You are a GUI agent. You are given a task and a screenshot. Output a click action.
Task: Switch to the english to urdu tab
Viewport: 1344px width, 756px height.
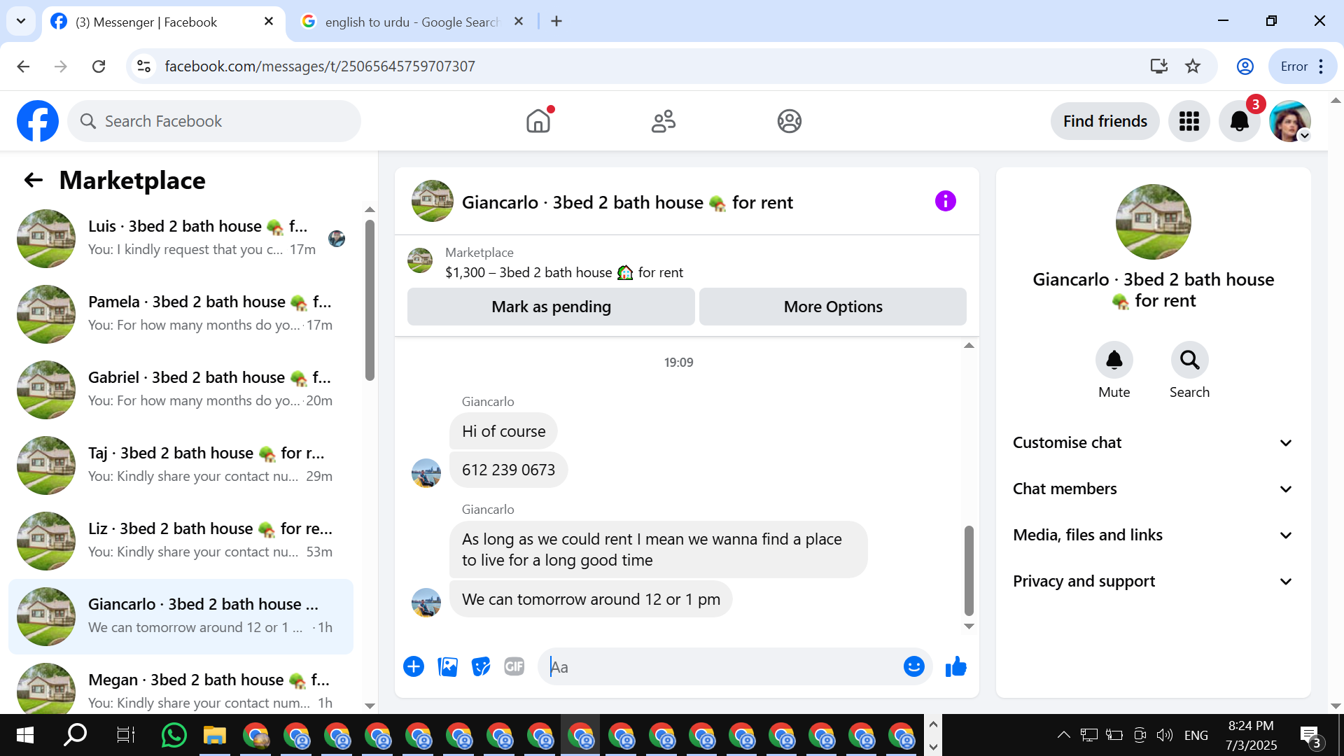[412, 22]
